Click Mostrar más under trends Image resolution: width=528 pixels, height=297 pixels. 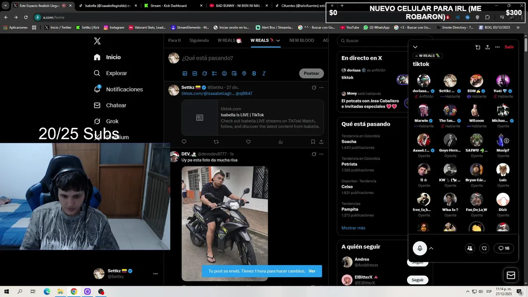[x=353, y=228]
